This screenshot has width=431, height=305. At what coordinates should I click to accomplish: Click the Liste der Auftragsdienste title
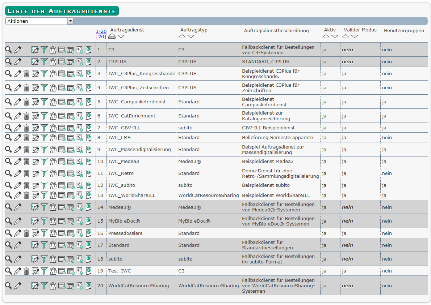tap(62, 11)
